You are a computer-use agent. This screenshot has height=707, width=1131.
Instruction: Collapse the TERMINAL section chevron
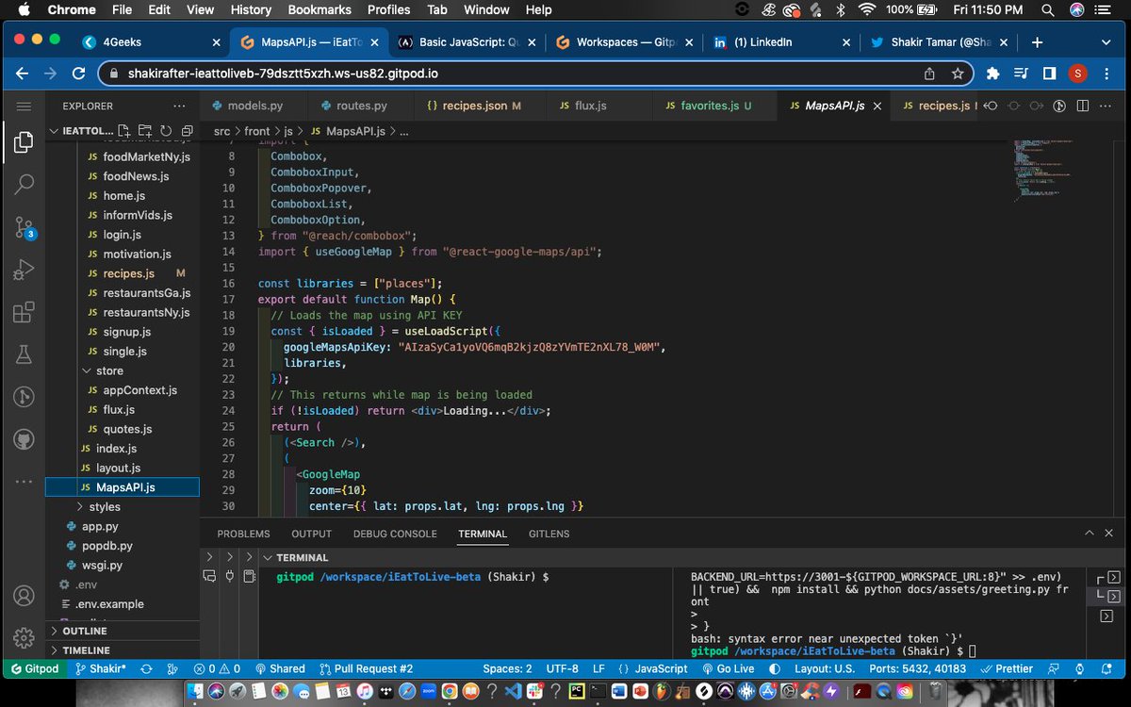tap(268, 557)
